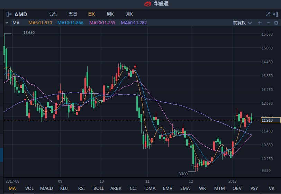
Task: Click the panel layout icon at top right
Action: point(276,14)
